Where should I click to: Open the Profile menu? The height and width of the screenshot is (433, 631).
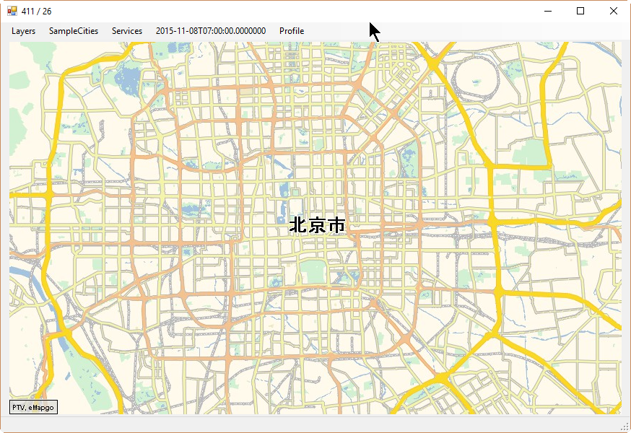coord(292,31)
